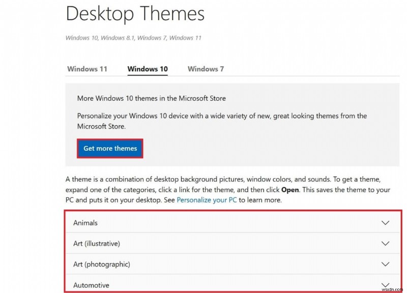Click the Animals expand chevron arrow
This screenshot has height=293, width=407.
(385, 223)
